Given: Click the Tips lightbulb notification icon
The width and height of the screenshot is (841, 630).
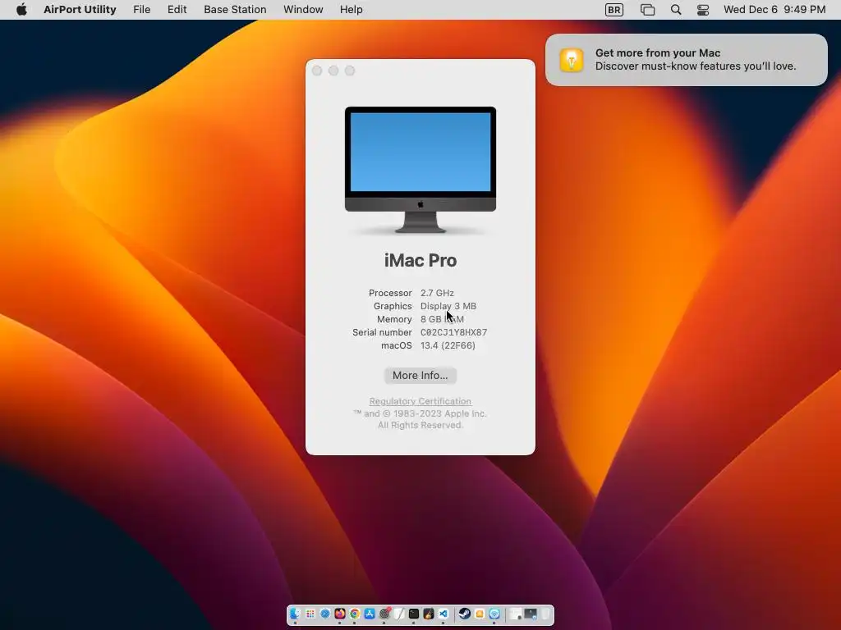Looking at the screenshot, I should [x=572, y=59].
